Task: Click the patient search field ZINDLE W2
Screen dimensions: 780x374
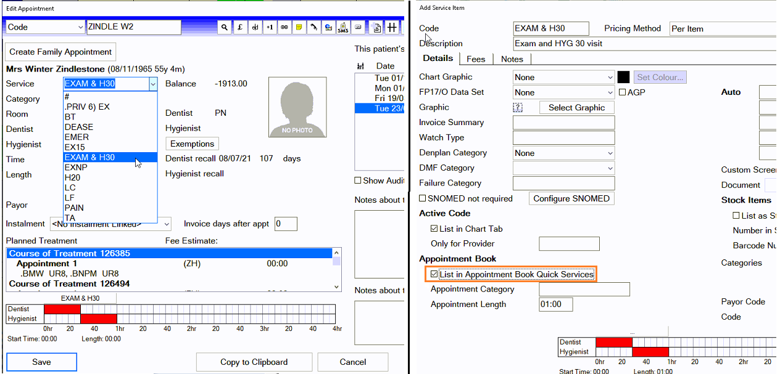Action: coord(134,27)
